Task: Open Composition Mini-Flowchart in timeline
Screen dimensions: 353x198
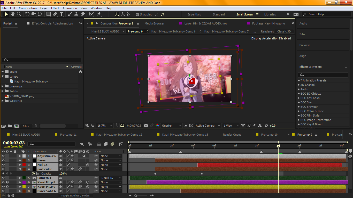Action: [x=82, y=144]
